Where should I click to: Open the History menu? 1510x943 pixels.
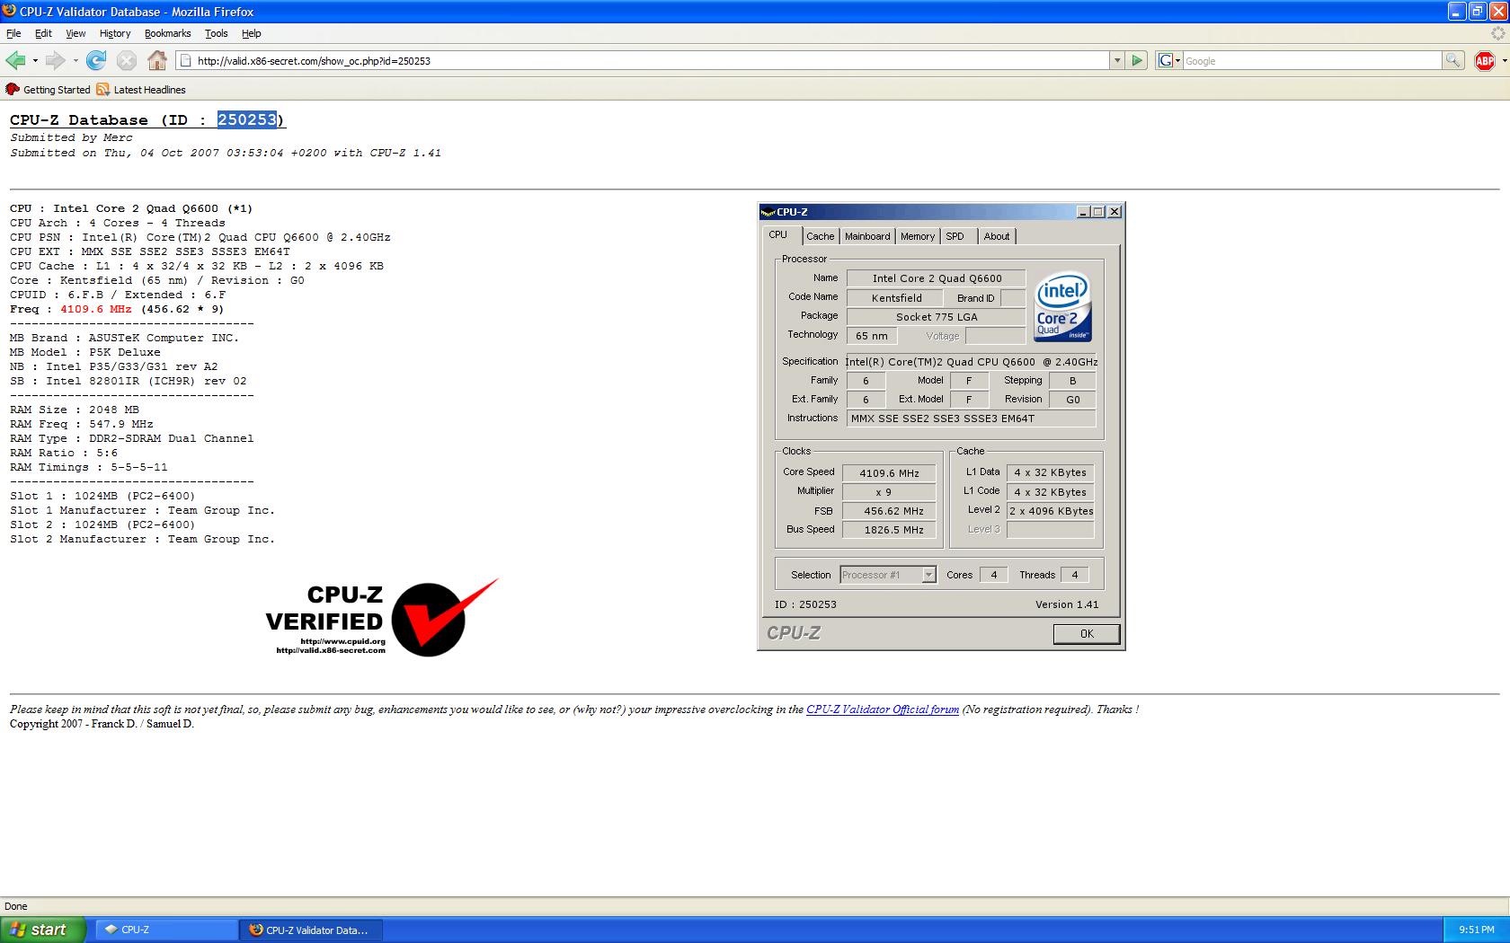click(115, 33)
